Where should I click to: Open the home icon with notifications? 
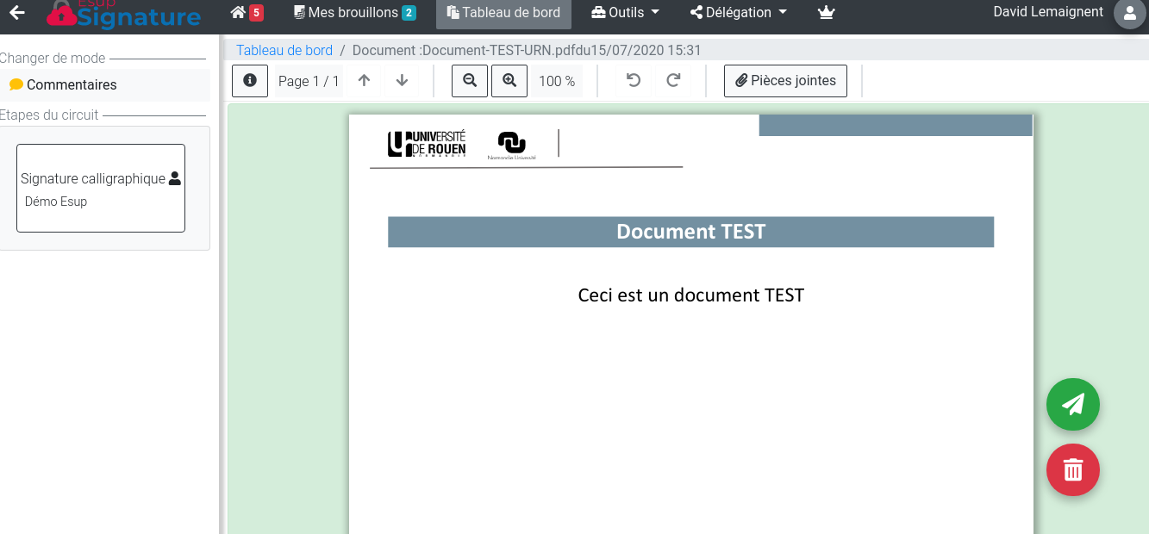247,13
